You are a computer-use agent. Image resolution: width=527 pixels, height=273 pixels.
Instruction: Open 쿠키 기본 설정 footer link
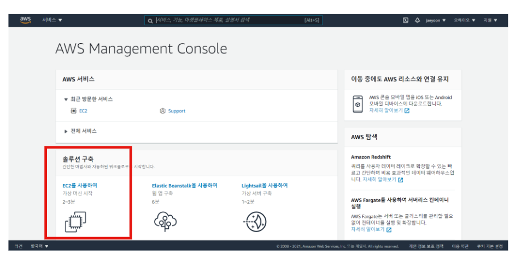tap(490, 246)
